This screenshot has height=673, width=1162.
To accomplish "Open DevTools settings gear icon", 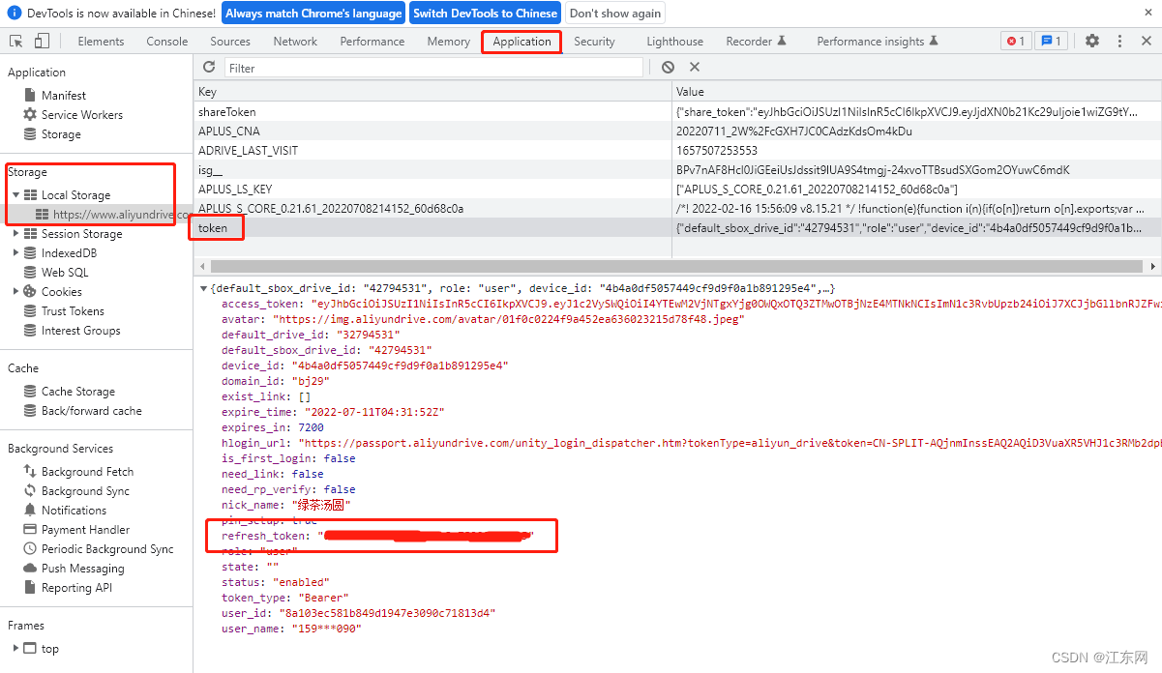I will tap(1091, 42).
